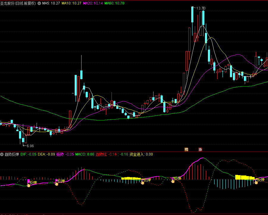This screenshot has width=268, height=215.
Task: Click the MA60: 10.70 legend label
Action: 114,3
